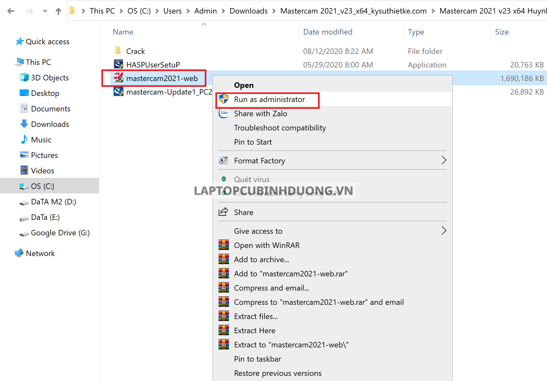Choose Troubleshoot compatibility from the menu

280,128
